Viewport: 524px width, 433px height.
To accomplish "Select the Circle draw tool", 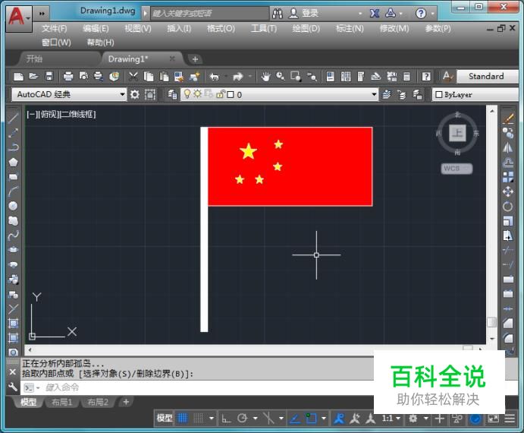I will [13, 206].
